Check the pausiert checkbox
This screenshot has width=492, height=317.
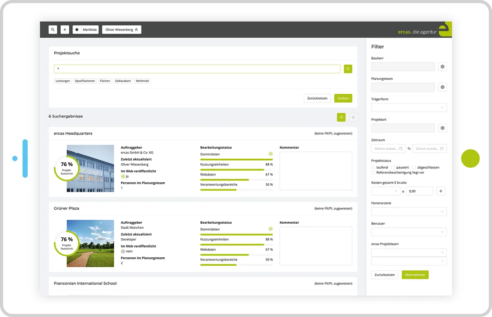click(392, 167)
